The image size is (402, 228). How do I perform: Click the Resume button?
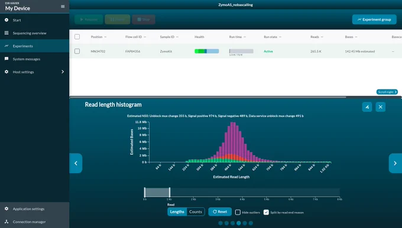(x=89, y=19)
